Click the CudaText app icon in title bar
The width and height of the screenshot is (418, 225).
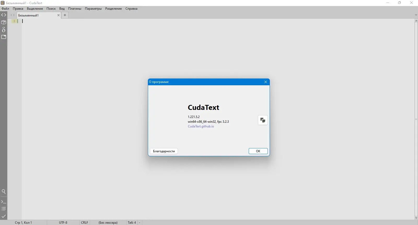pyautogui.click(x=3, y=3)
